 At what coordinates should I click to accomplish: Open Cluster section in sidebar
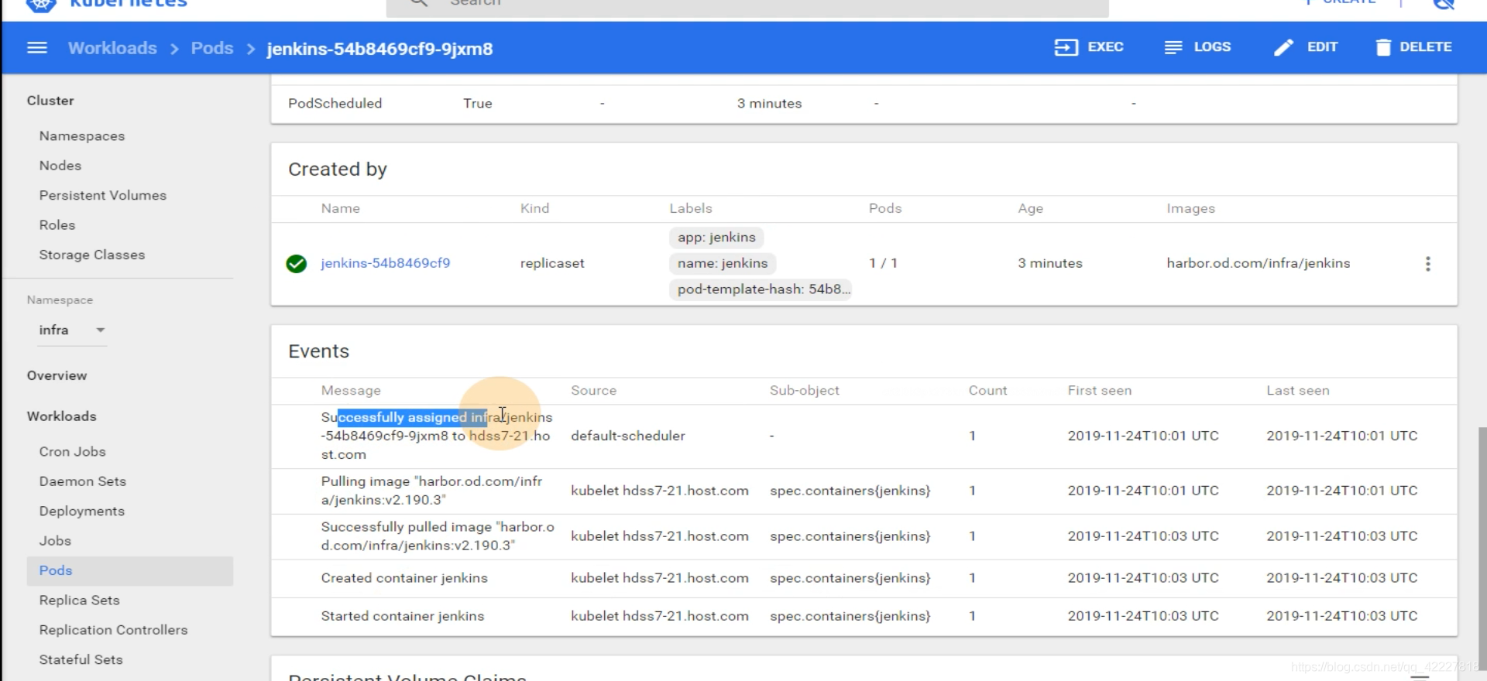pos(50,101)
